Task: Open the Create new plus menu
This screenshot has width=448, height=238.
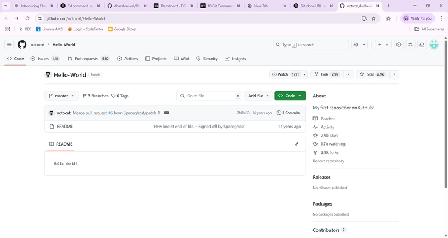Action: (x=383, y=45)
